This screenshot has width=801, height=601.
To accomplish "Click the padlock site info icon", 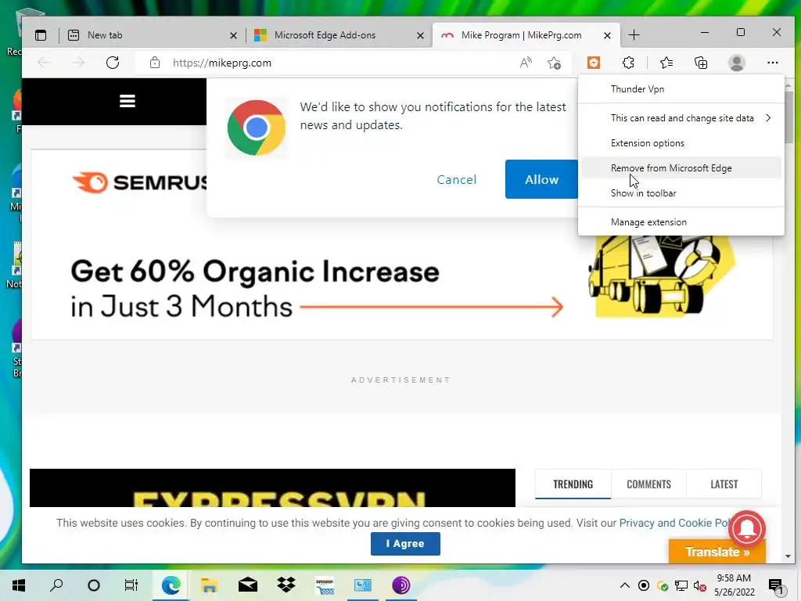I will click(155, 63).
